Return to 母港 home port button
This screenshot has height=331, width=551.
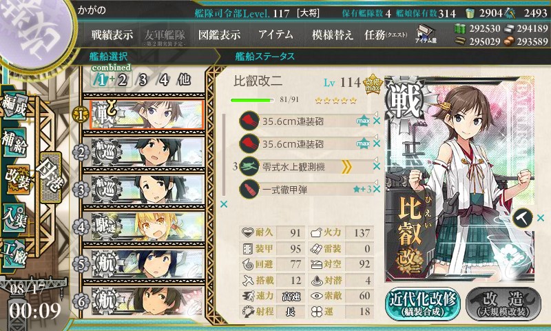point(50,177)
